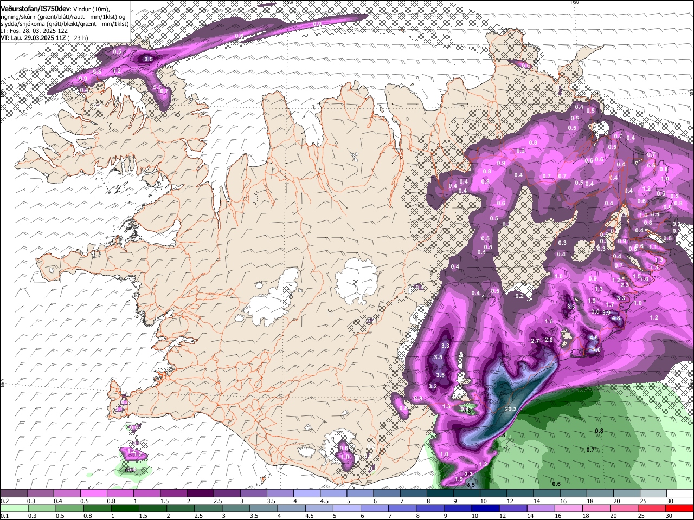Click the rigning/skúrir description line

(x=62, y=17)
